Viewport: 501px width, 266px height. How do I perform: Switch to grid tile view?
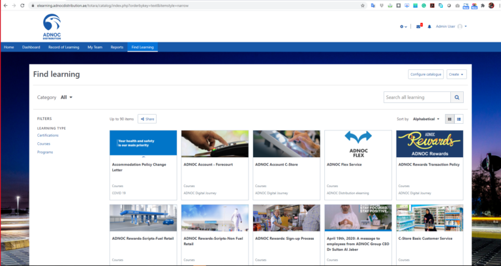click(449, 119)
